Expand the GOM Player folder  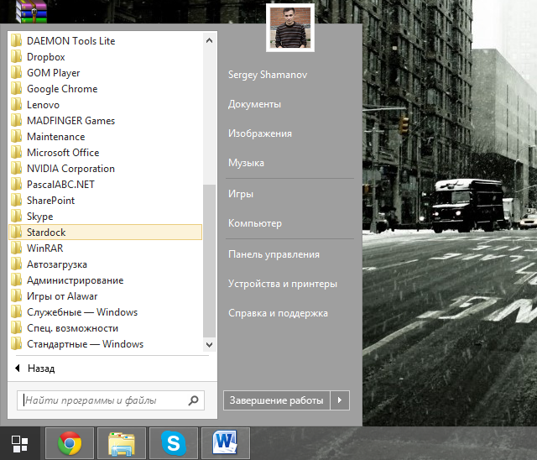(105, 73)
